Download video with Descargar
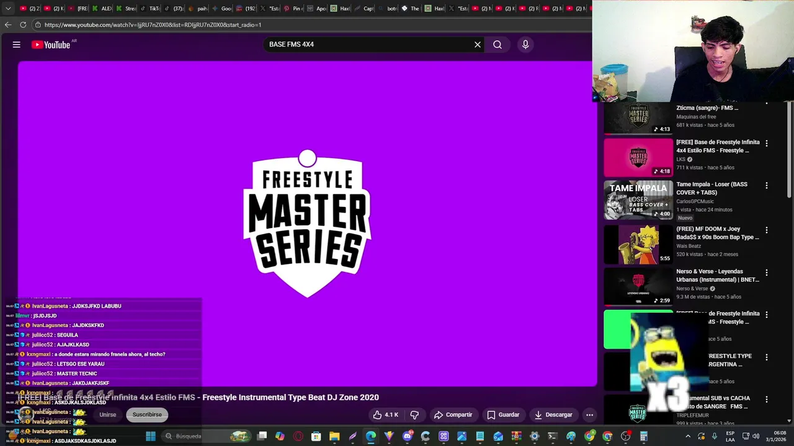Screen dimensions: 794x446 point(553,415)
